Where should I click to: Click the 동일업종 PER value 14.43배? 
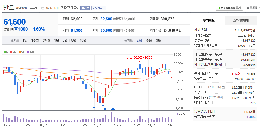[x=249, y=112]
